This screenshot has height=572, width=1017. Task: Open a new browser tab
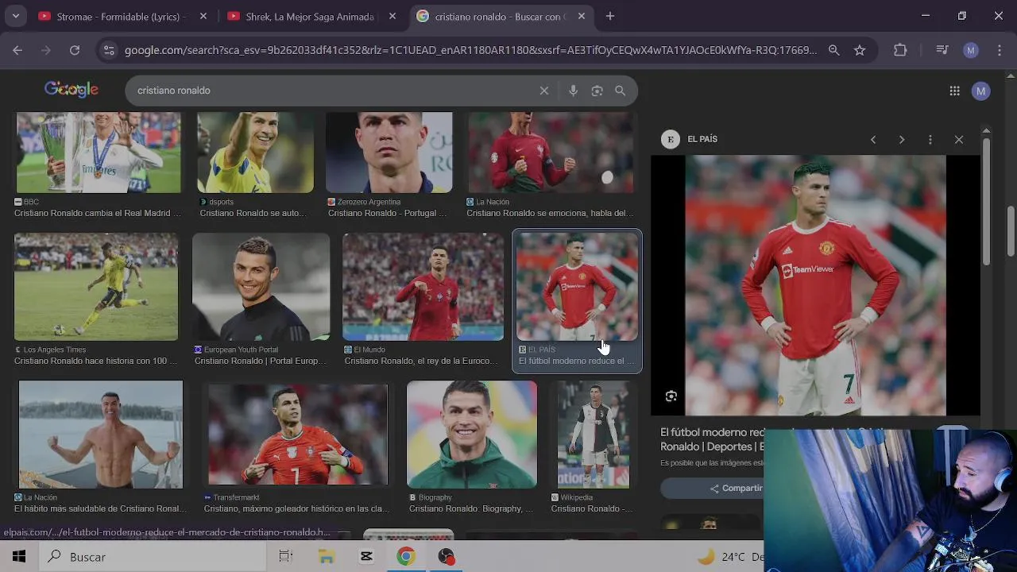(x=609, y=16)
